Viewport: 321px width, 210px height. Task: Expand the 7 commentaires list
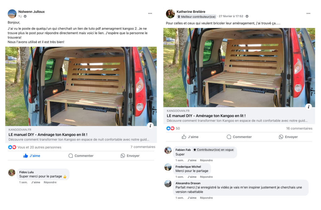(x=143, y=147)
